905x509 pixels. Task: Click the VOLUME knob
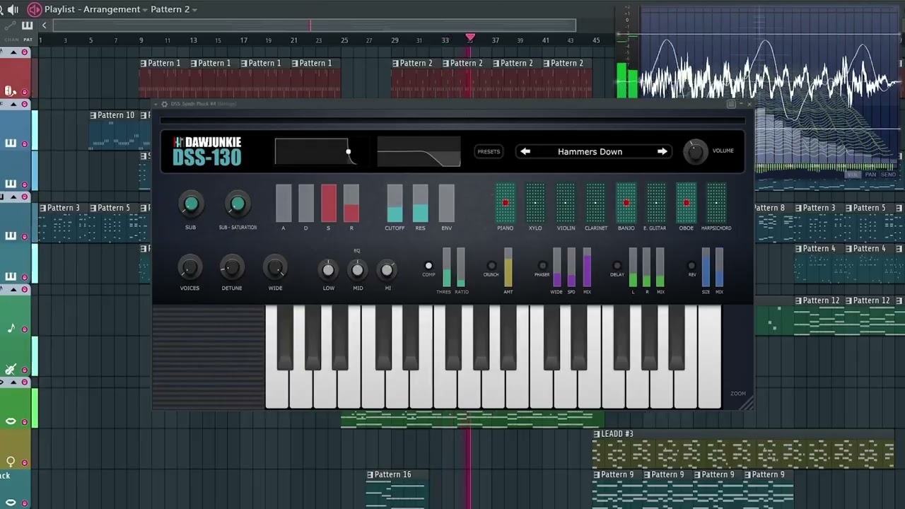696,151
